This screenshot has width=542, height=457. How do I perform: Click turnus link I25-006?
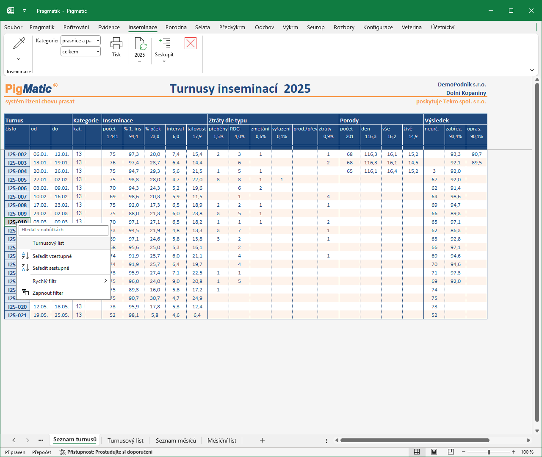coord(17,188)
